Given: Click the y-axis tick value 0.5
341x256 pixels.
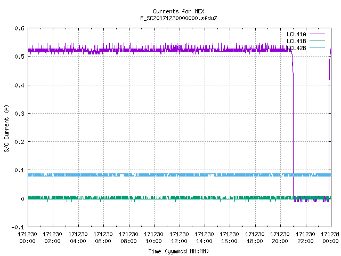Looking at the screenshot, I should coord(19,57).
